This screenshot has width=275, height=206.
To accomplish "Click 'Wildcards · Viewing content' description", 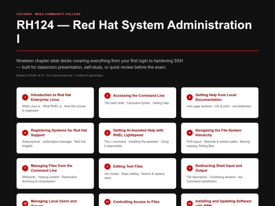I will 50,179.
